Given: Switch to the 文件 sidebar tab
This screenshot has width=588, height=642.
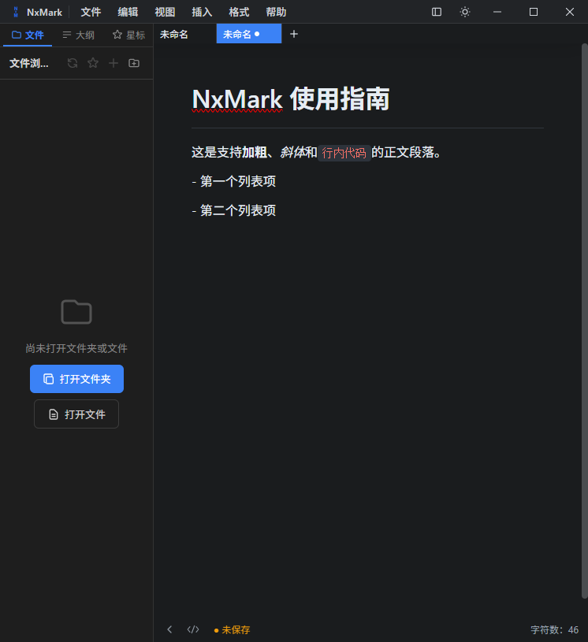Looking at the screenshot, I should pyautogui.click(x=28, y=35).
